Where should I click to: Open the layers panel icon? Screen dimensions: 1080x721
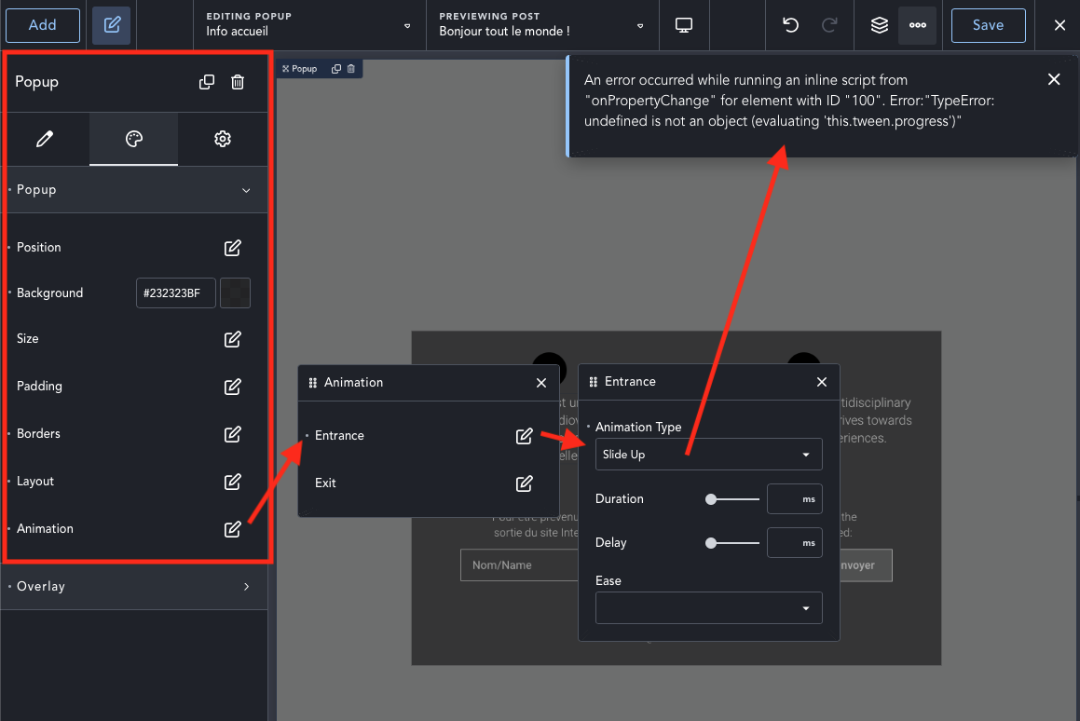879,25
